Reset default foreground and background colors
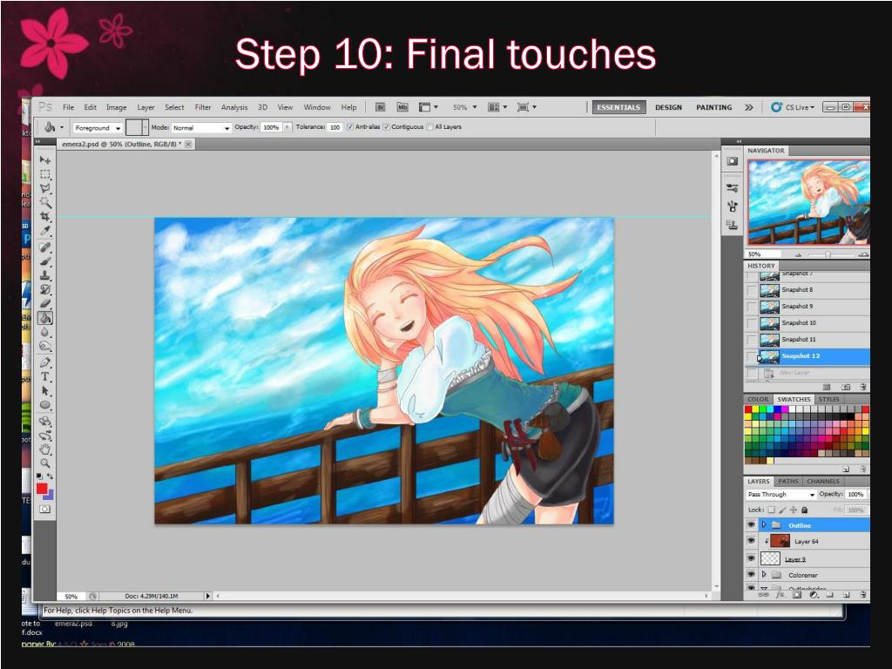 coord(39,476)
